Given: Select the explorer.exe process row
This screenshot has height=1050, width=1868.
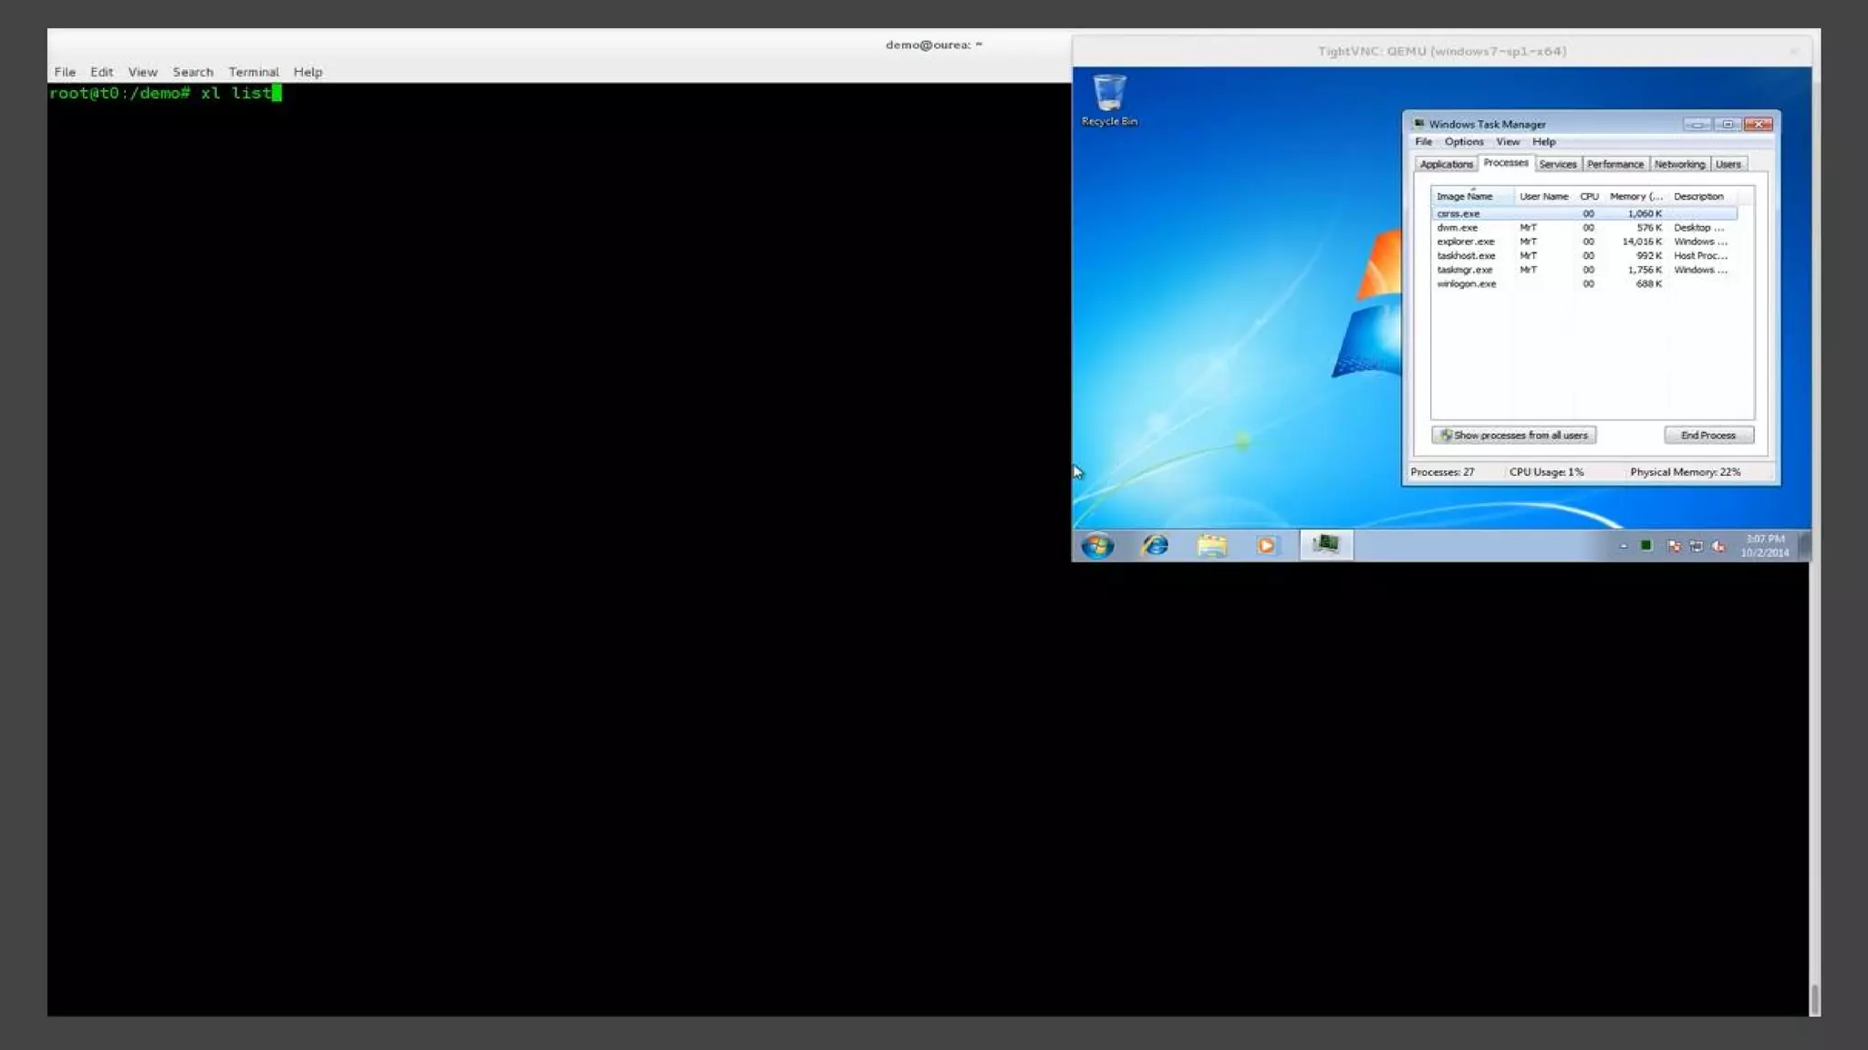Looking at the screenshot, I should 1465,242.
